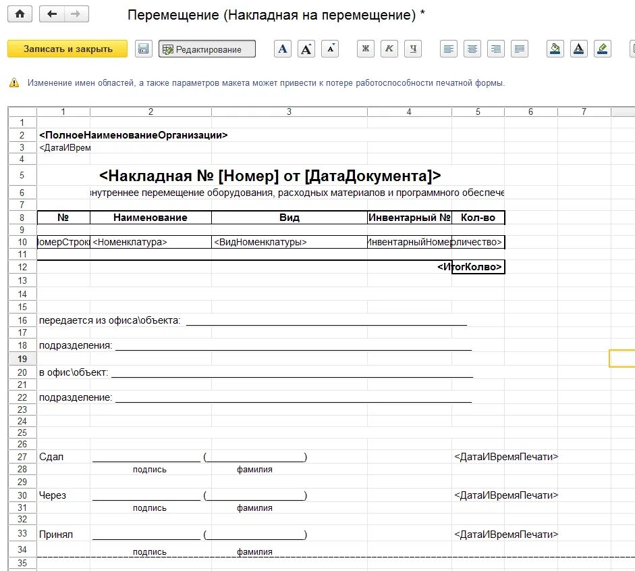Viewport: 635px width, 571px height.
Task: Select the Инвентарный № header cell
Action: (410, 218)
